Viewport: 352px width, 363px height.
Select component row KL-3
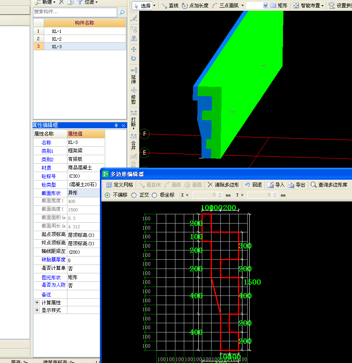click(80, 47)
